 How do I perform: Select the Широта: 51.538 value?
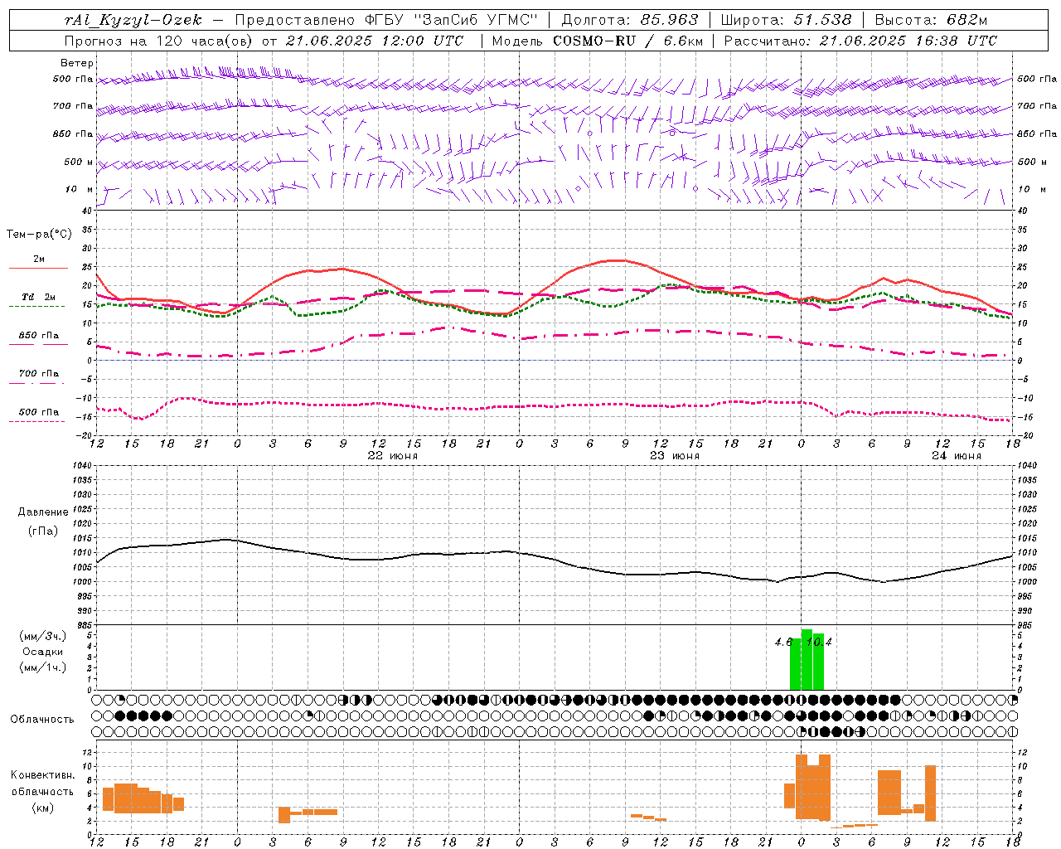[787, 20]
